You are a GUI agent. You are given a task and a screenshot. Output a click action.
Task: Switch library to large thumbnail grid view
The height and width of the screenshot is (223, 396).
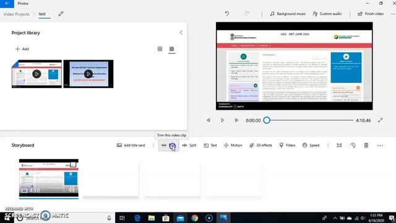point(160,49)
